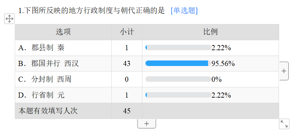This screenshot has width=294, height=132.
Task: Select the 比例 header cell
Action: click(x=210, y=32)
